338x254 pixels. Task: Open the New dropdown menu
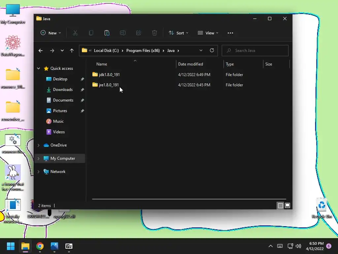point(51,33)
